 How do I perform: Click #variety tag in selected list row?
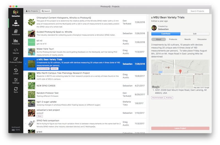(x=54, y=68)
